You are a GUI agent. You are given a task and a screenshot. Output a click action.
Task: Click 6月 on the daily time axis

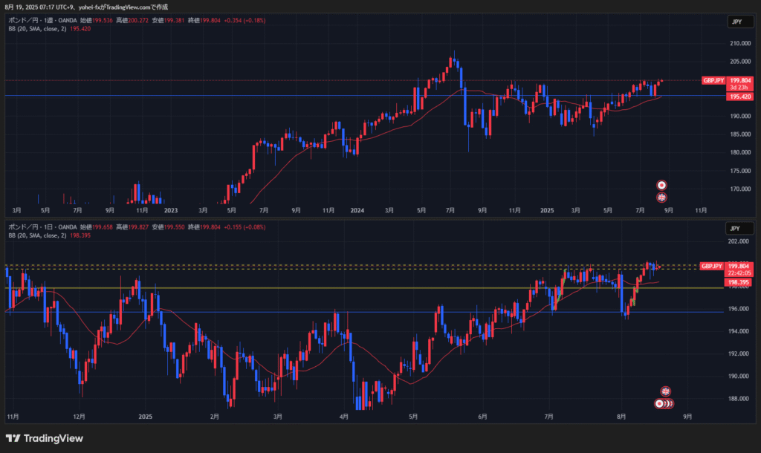[x=482, y=417]
